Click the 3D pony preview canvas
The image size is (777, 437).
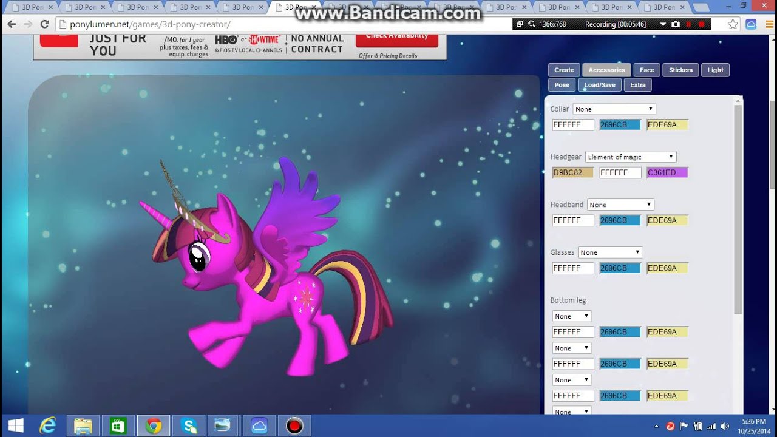click(x=283, y=245)
